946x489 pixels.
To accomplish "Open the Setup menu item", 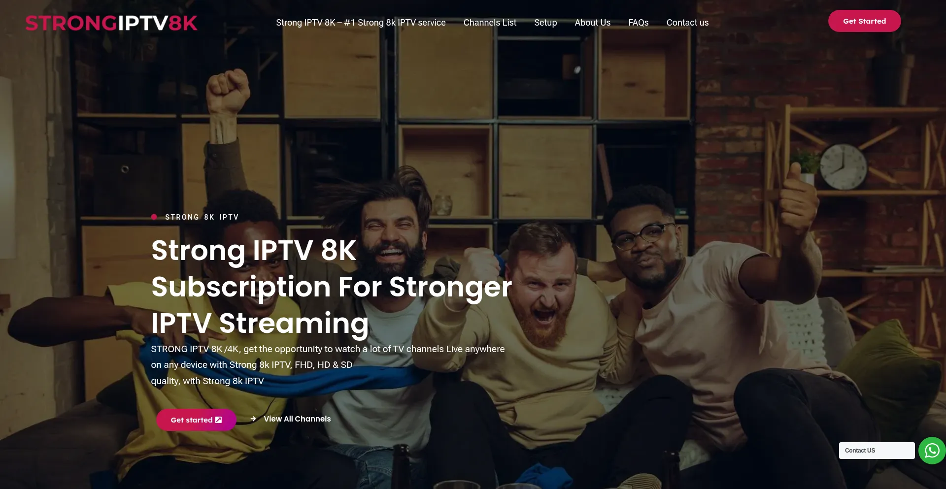I will pyautogui.click(x=545, y=23).
